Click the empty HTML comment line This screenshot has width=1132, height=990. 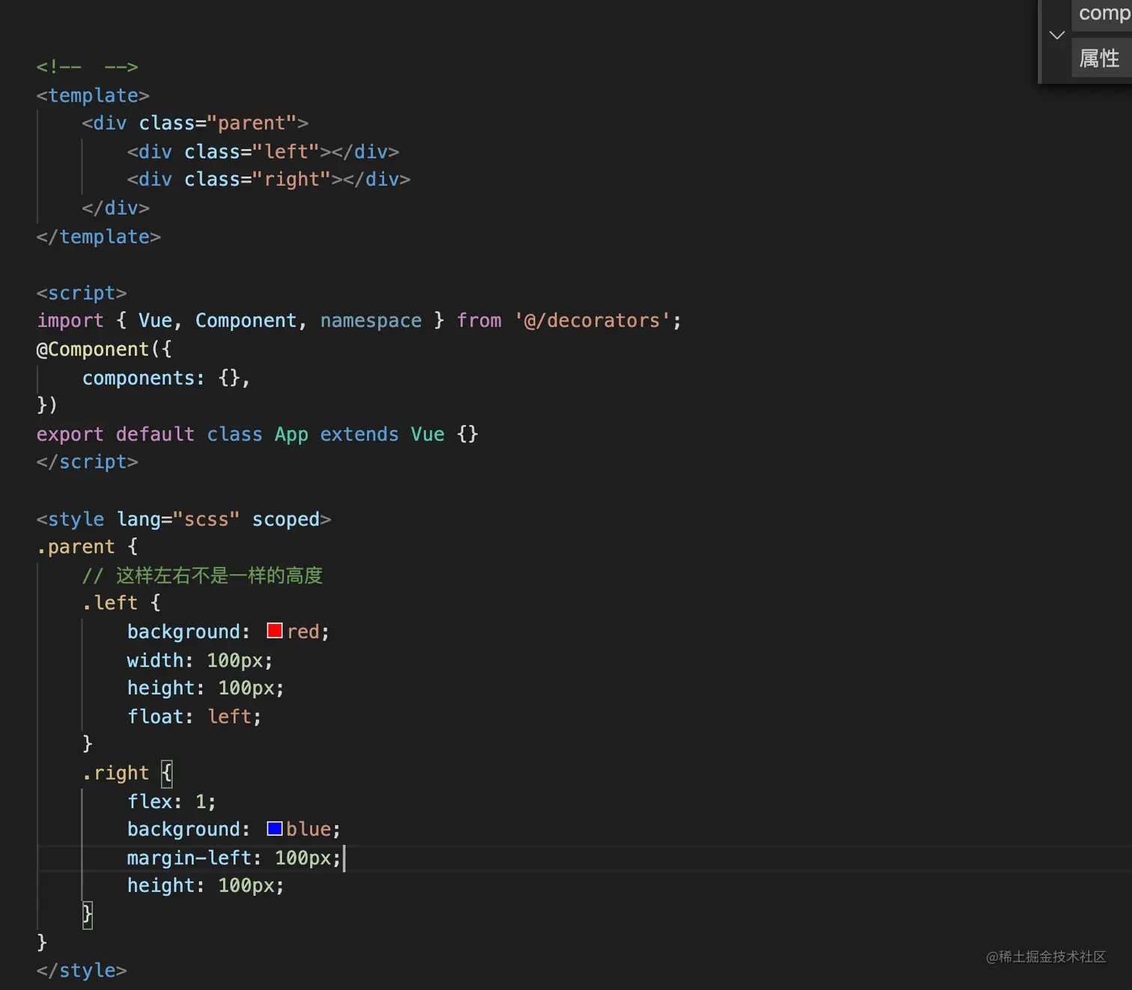pos(88,67)
